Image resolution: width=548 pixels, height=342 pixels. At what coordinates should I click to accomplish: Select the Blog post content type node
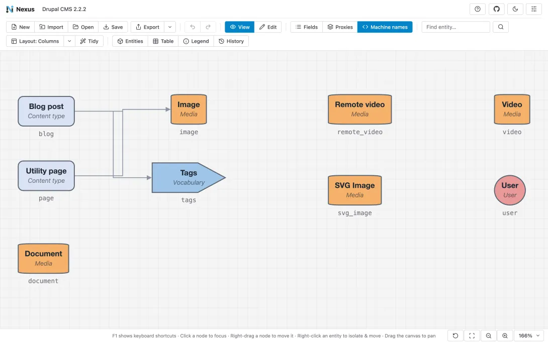(x=46, y=111)
